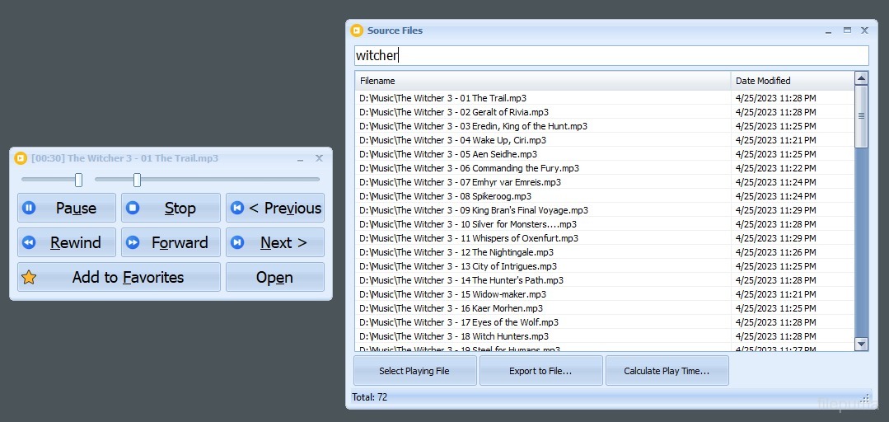Select 12 The Nightingale.mp3 in list
This screenshot has width=889, height=422.
(x=456, y=252)
